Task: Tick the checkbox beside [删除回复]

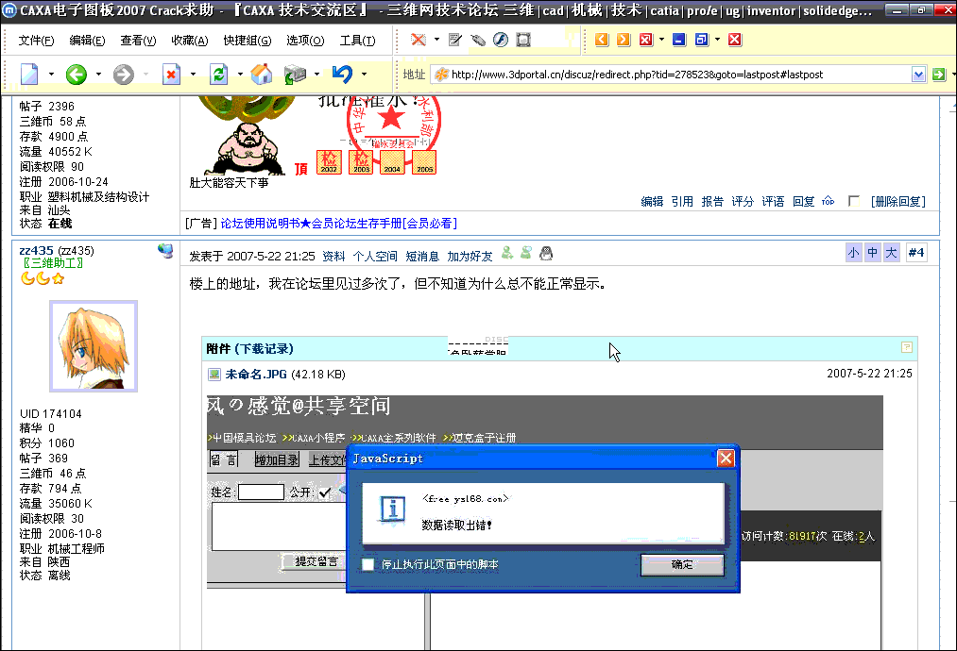Action: click(x=854, y=201)
